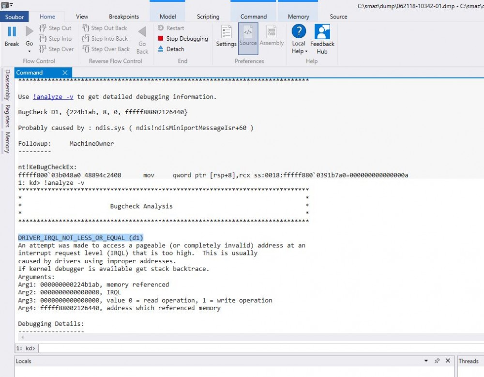
Task: Click the !analyze -v link
Action: (x=53, y=97)
